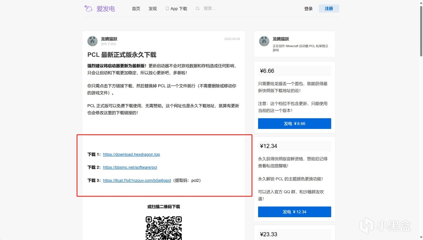
Task: Open the bbsmc.net/software/pcl download link
Action: click(x=130, y=167)
